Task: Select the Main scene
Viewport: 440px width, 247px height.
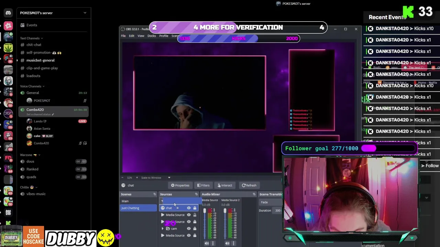Action: 138,201
